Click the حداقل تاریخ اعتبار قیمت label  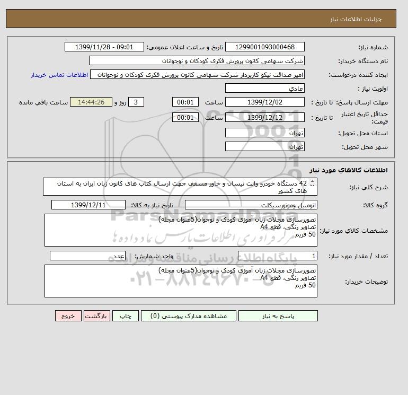click(x=365, y=118)
